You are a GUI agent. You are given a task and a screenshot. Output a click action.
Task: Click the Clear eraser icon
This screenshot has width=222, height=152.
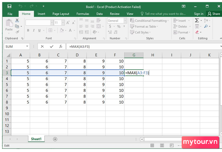click(x=197, y=32)
